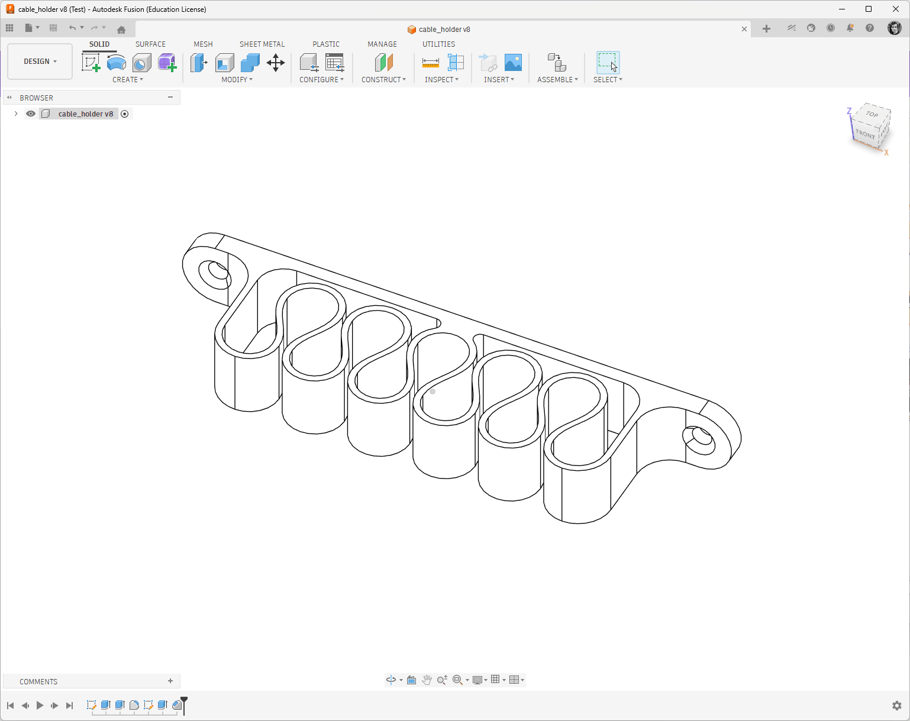Open the SELECT dropdown menu
The height and width of the screenshot is (721, 910).
pyautogui.click(x=608, y=79)
